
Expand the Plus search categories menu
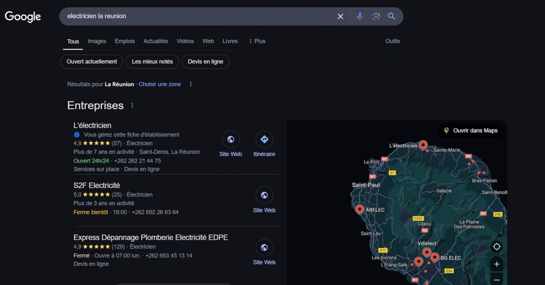(257, 41)
